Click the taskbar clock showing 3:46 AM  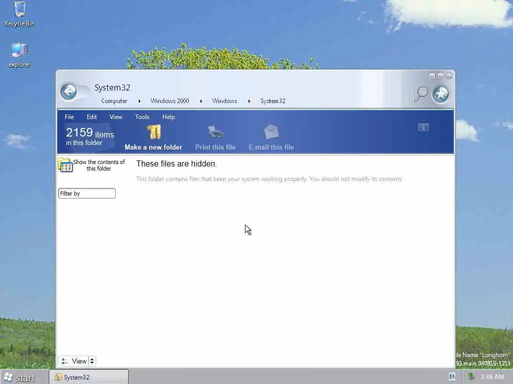[492, 377]
